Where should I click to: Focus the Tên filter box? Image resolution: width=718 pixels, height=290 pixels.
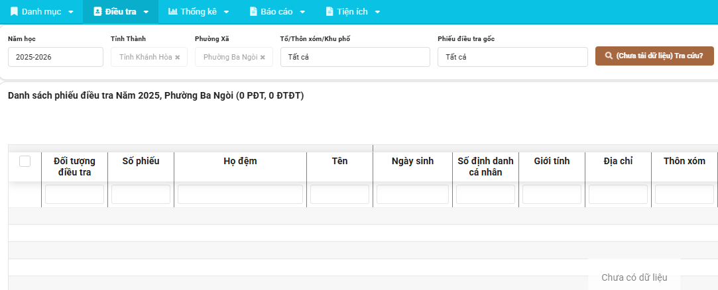click(x=339, y=195)
